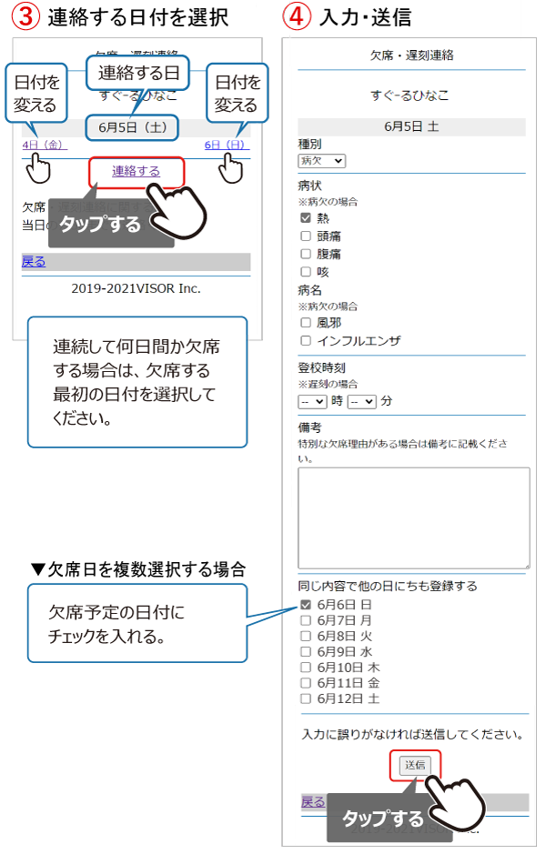This screenshot has height=864, width=546.
Task: Go to previous date 4日(金)
Action: [44, 145]
